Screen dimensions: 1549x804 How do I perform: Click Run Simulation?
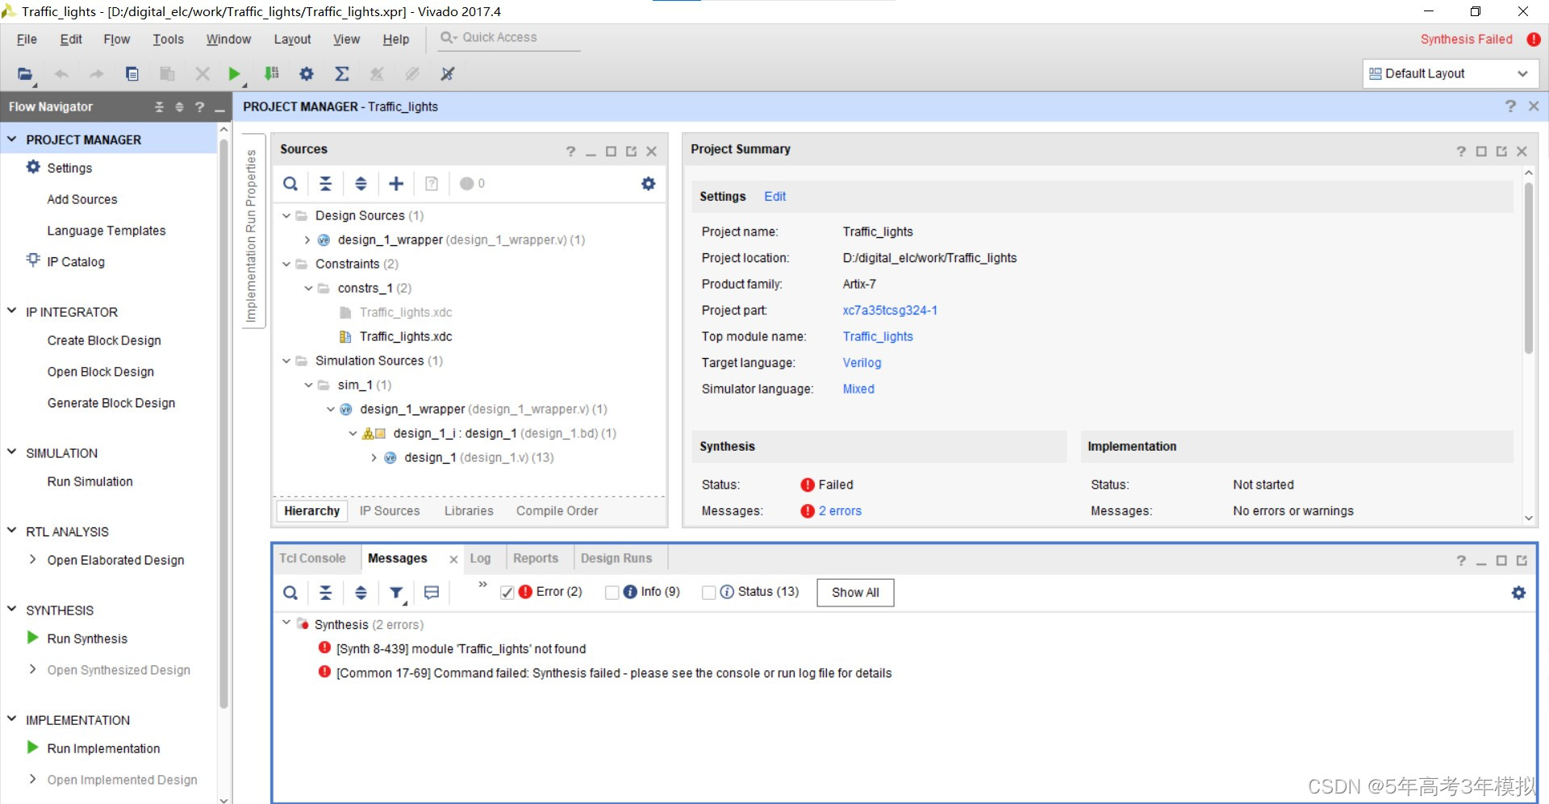[x=90, y=481]
